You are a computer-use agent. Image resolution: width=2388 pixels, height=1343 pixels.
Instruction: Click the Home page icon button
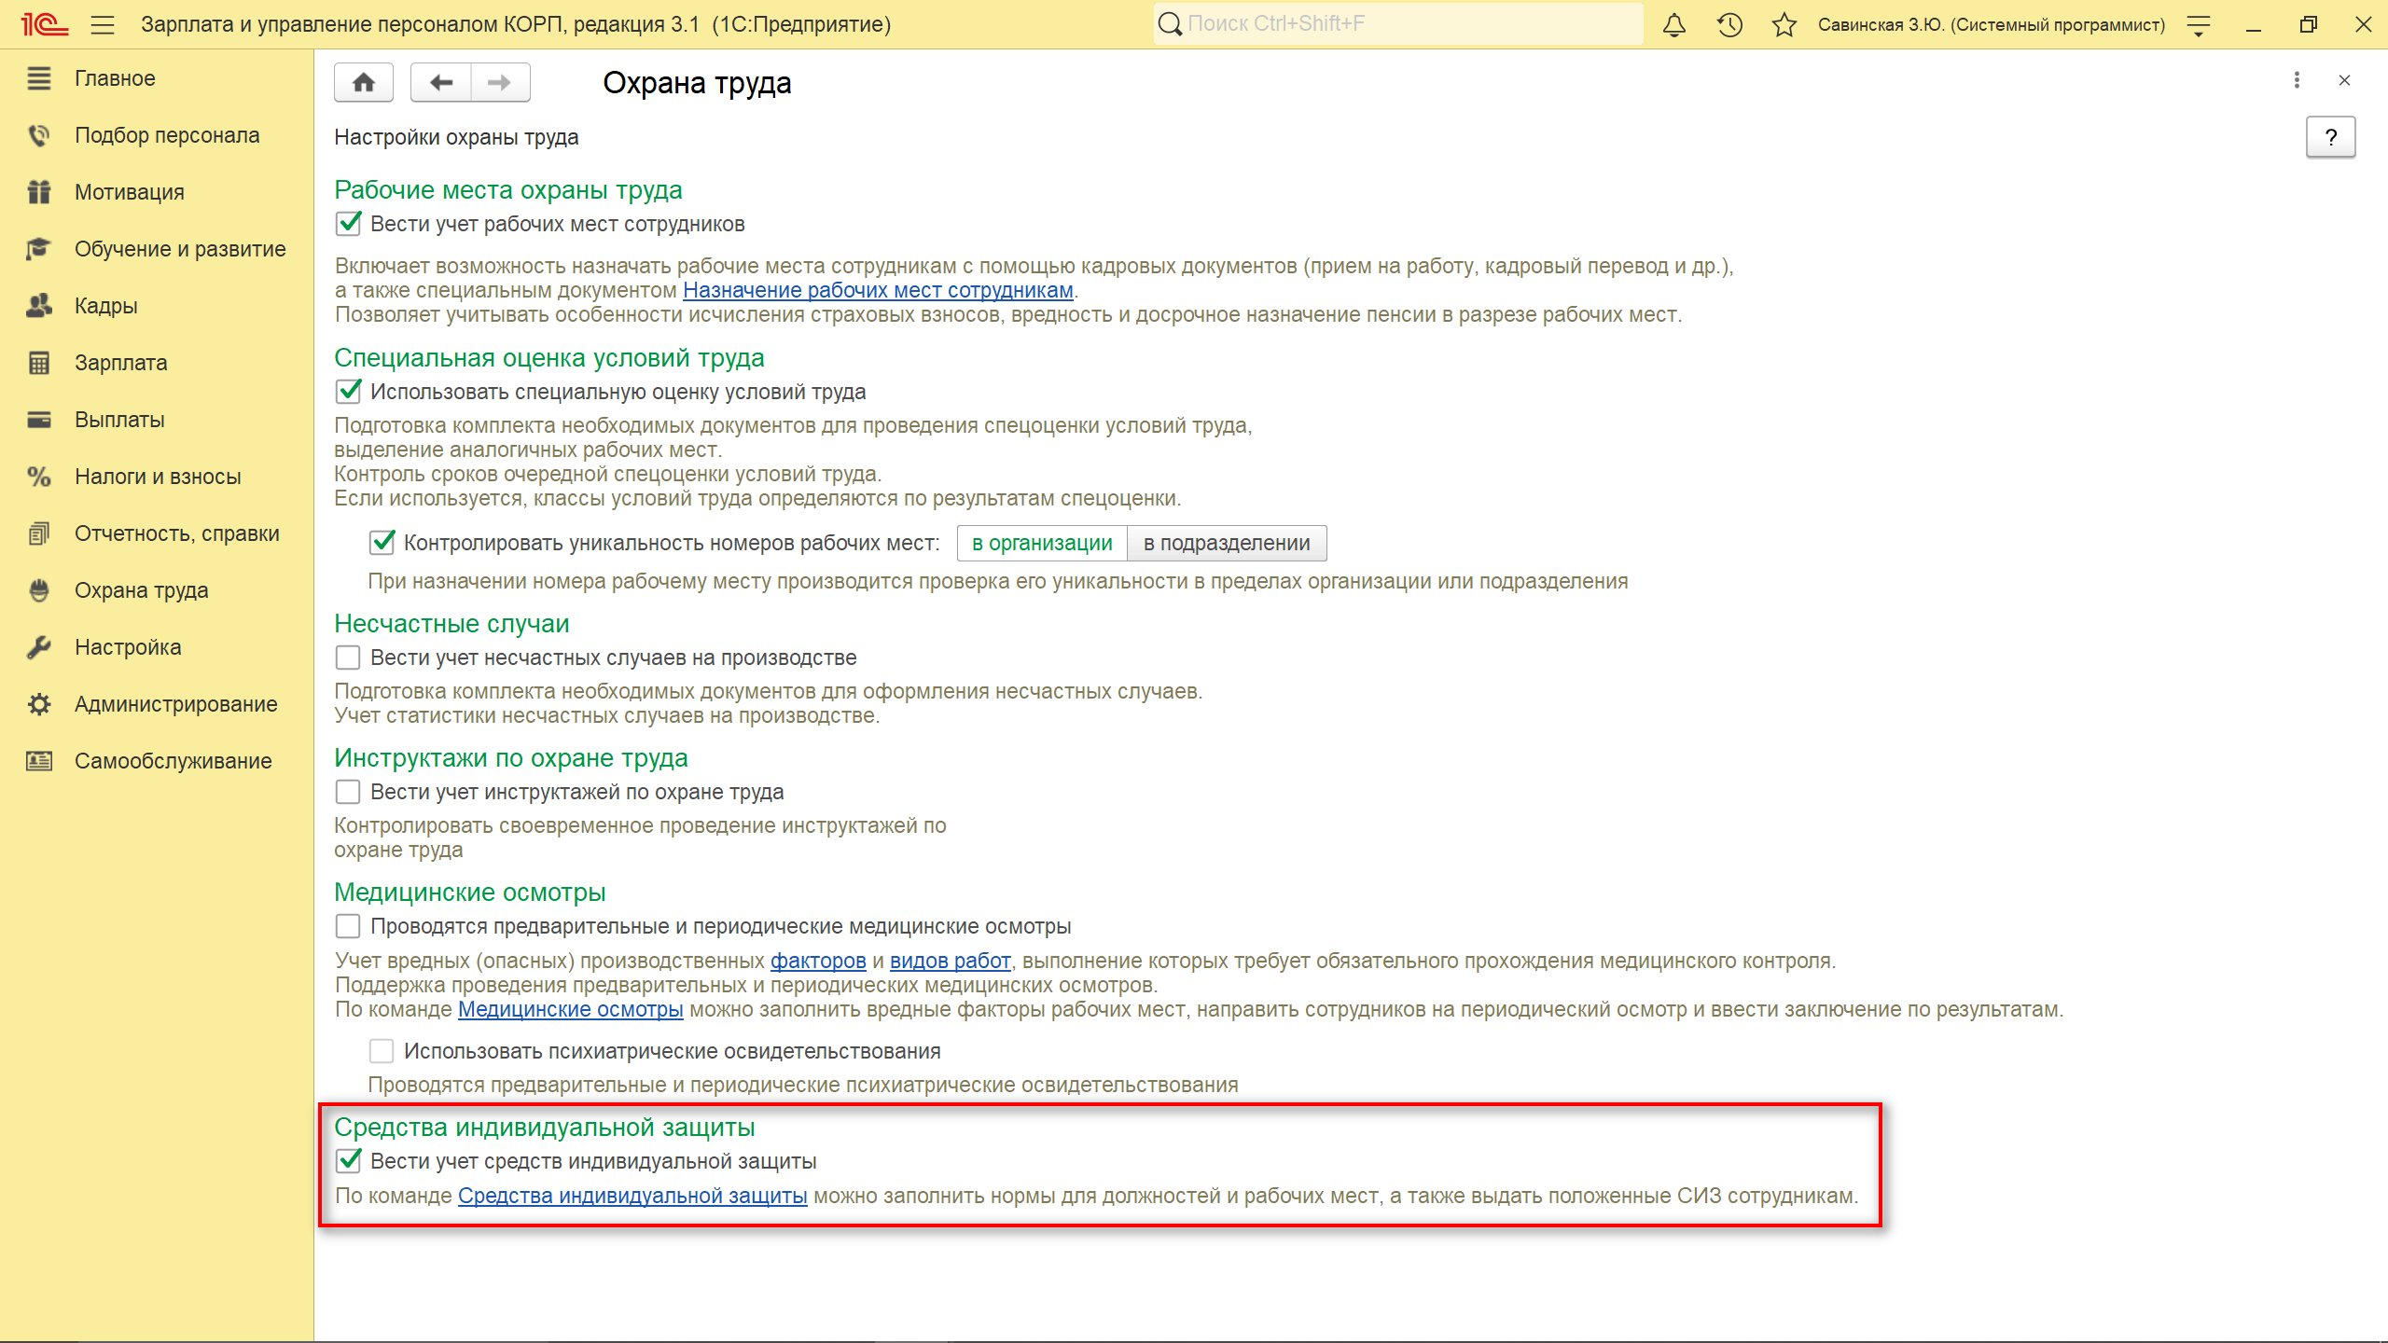coord(364,82)
